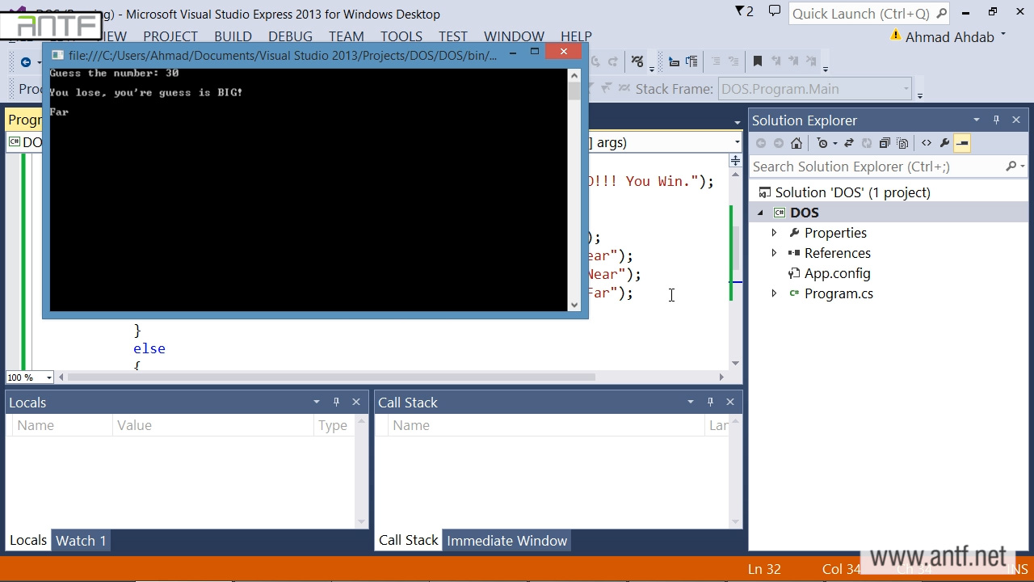This screenshot has height=582, width=1034.
Task: Toggle Preview Selected Items in Solution Explorer
Action: tap(962, 143)
